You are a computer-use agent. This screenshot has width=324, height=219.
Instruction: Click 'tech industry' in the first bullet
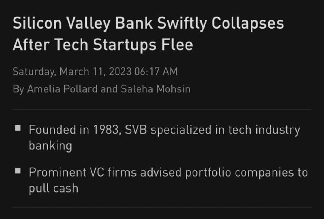point(264,130)
